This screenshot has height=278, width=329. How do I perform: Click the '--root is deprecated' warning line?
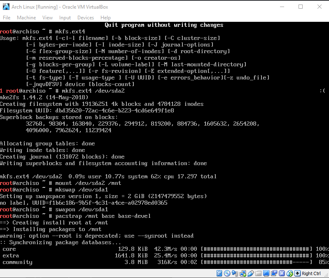(97, 236)
